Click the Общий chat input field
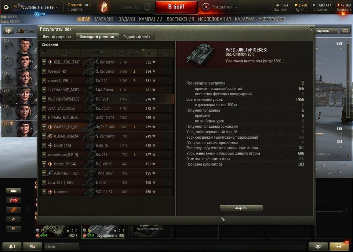This screenshot has width=353, height=252. tap(61, 246)
